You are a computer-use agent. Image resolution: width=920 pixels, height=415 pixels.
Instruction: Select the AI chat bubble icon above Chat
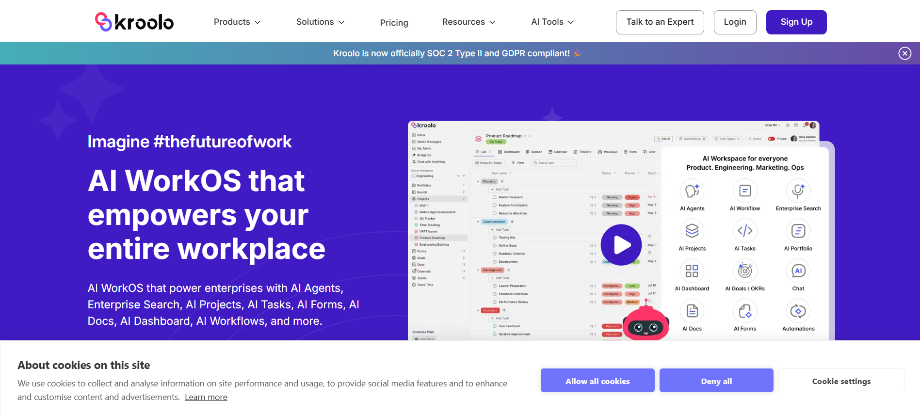(798, 271)
